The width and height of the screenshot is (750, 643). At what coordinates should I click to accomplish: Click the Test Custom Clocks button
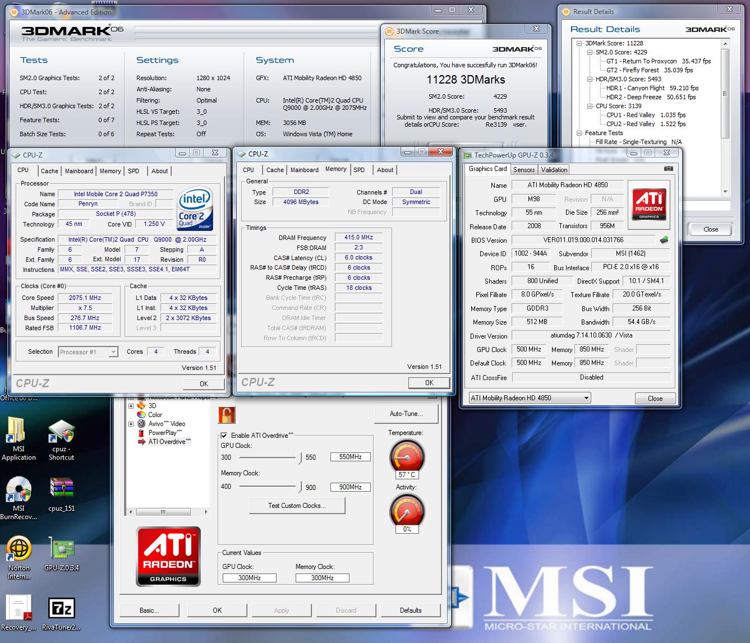(297, 506)
